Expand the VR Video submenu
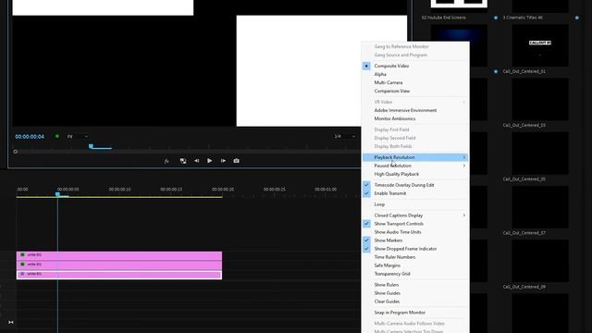 click(415, 102)
